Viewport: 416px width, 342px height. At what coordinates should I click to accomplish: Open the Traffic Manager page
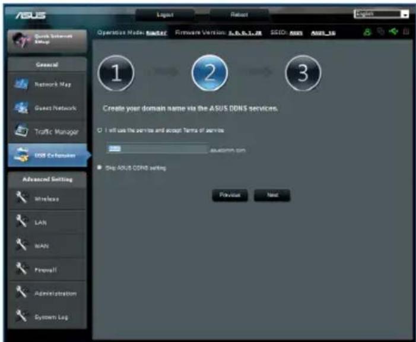pyautogui.click(x=47, y=131)
